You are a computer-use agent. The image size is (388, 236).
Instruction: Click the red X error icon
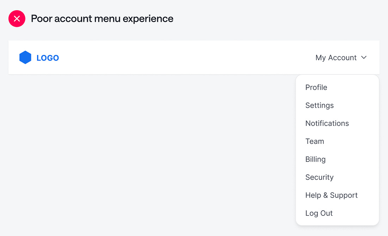(x=17, y=19)
